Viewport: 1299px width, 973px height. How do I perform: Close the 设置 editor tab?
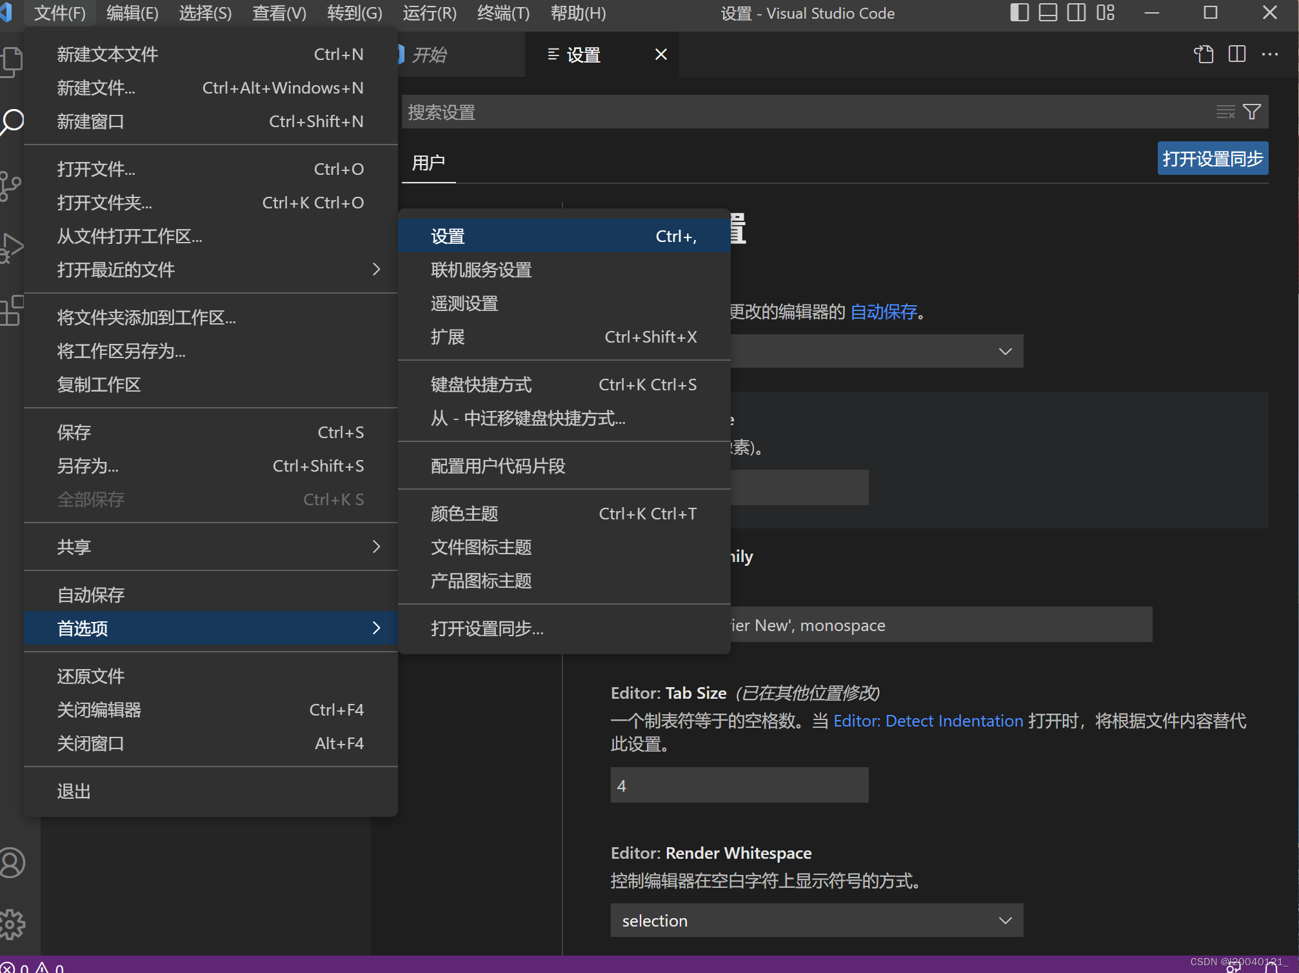pyautogui.click(x=661, y=54)
